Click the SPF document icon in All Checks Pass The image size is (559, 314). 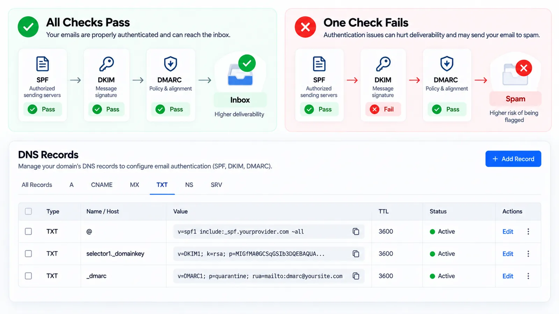pyautogui.click(x=43, y=64)
